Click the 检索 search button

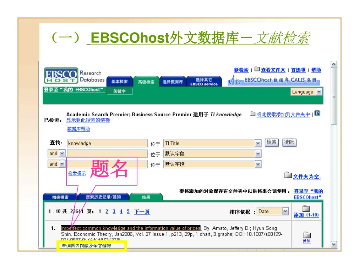pos(272,142)
